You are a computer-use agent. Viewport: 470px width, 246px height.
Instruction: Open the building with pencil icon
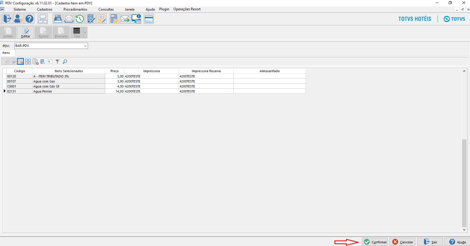pyautogui.click(x=91, y=19)
